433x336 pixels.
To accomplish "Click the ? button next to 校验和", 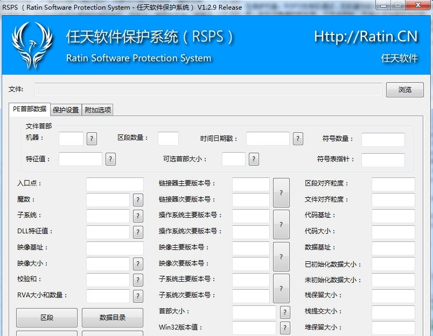I will click(x=138, y=280).
